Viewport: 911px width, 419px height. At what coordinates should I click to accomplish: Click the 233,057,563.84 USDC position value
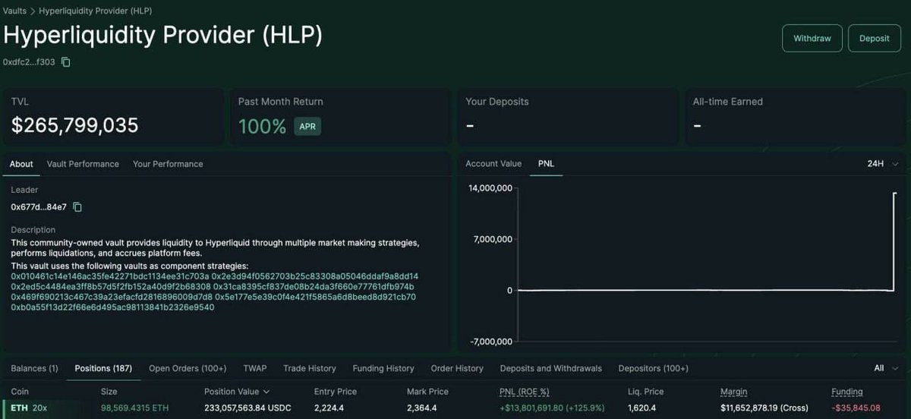[247, 408]
